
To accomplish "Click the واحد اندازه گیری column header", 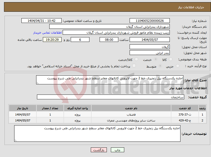I will point(77,108).
